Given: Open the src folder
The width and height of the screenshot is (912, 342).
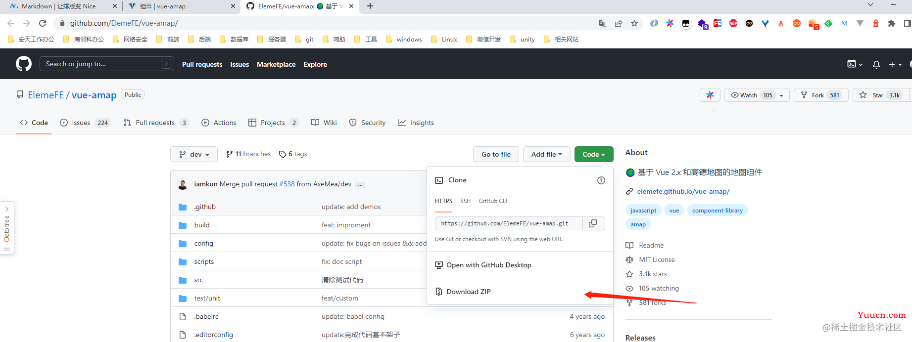Looking at the screenshot, I should tap(198, 280).
